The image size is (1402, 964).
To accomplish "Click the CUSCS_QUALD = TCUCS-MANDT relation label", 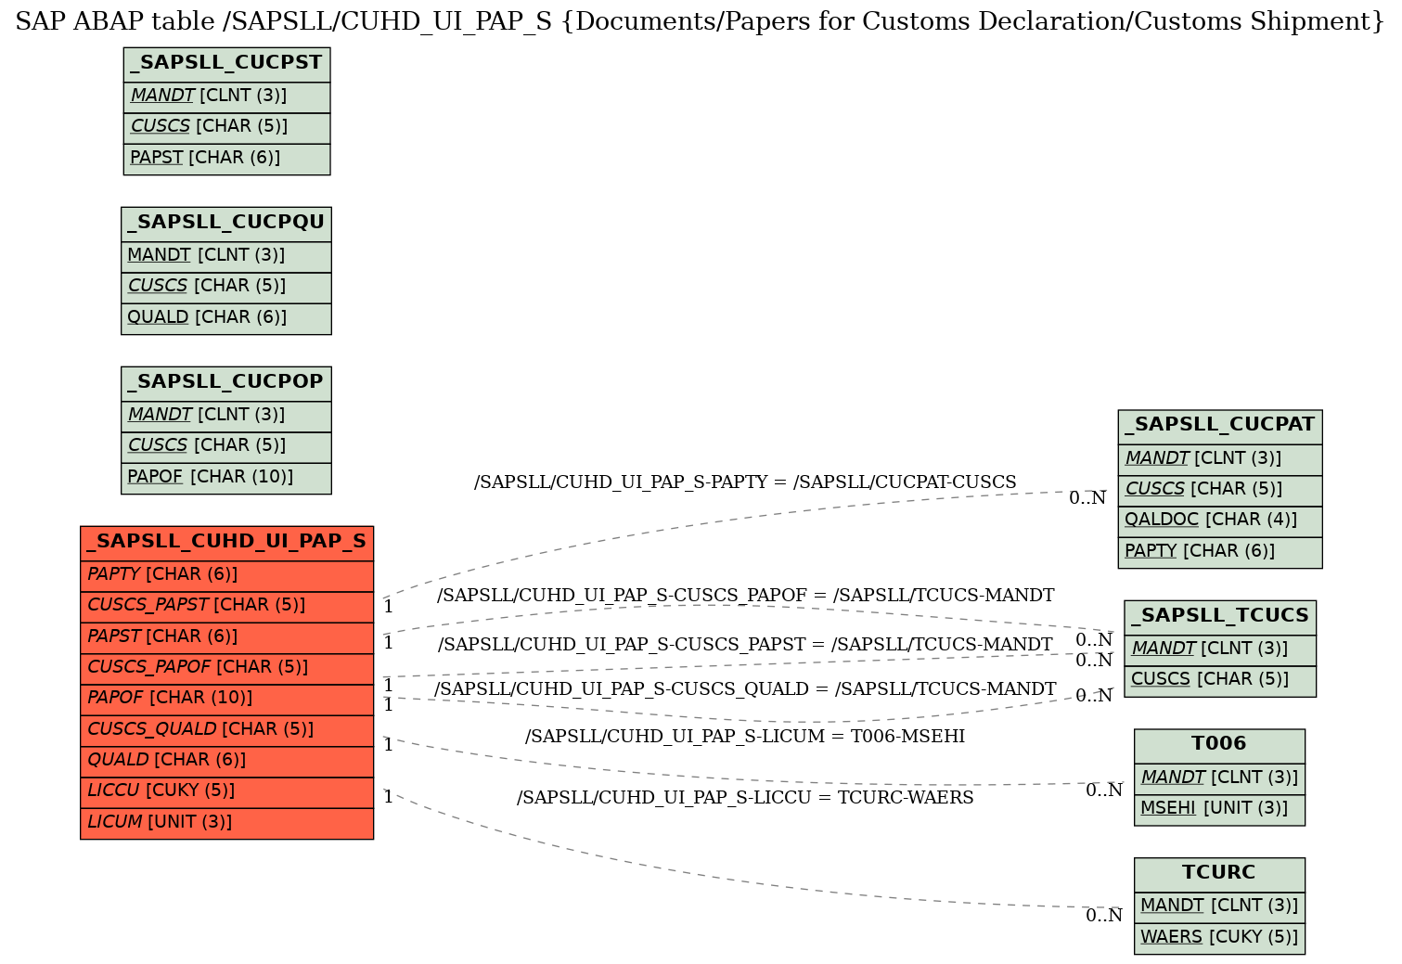I will coord(745,689).
